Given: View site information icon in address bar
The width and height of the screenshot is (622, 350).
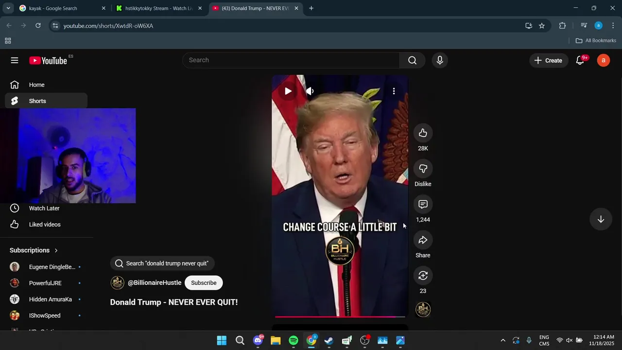Looking at the screenshot, I should (x=55, y=26).
